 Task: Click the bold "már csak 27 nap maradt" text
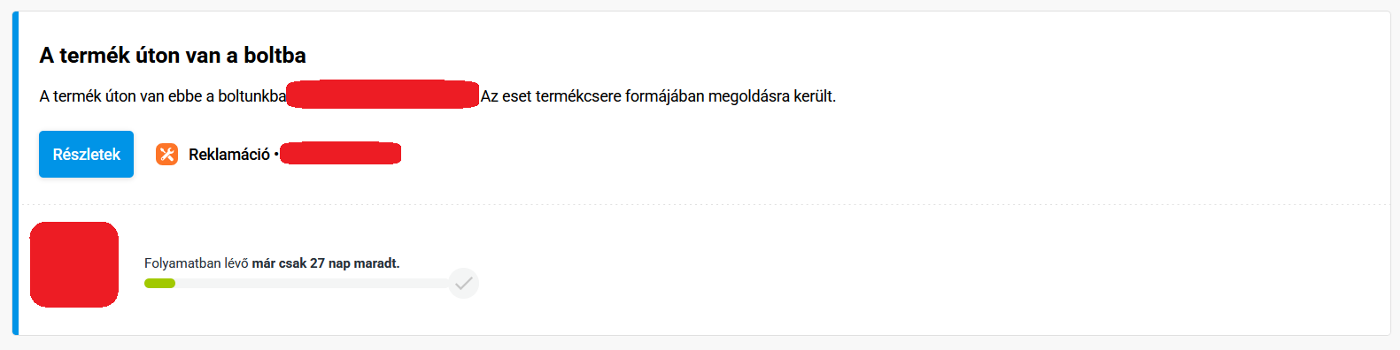coord(326,263)
